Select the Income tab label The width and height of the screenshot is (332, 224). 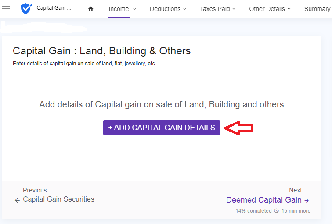[119, 9]
